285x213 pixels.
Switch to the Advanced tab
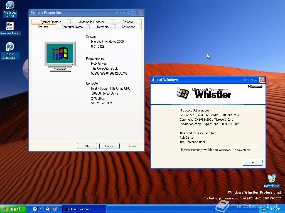[128, 27]
